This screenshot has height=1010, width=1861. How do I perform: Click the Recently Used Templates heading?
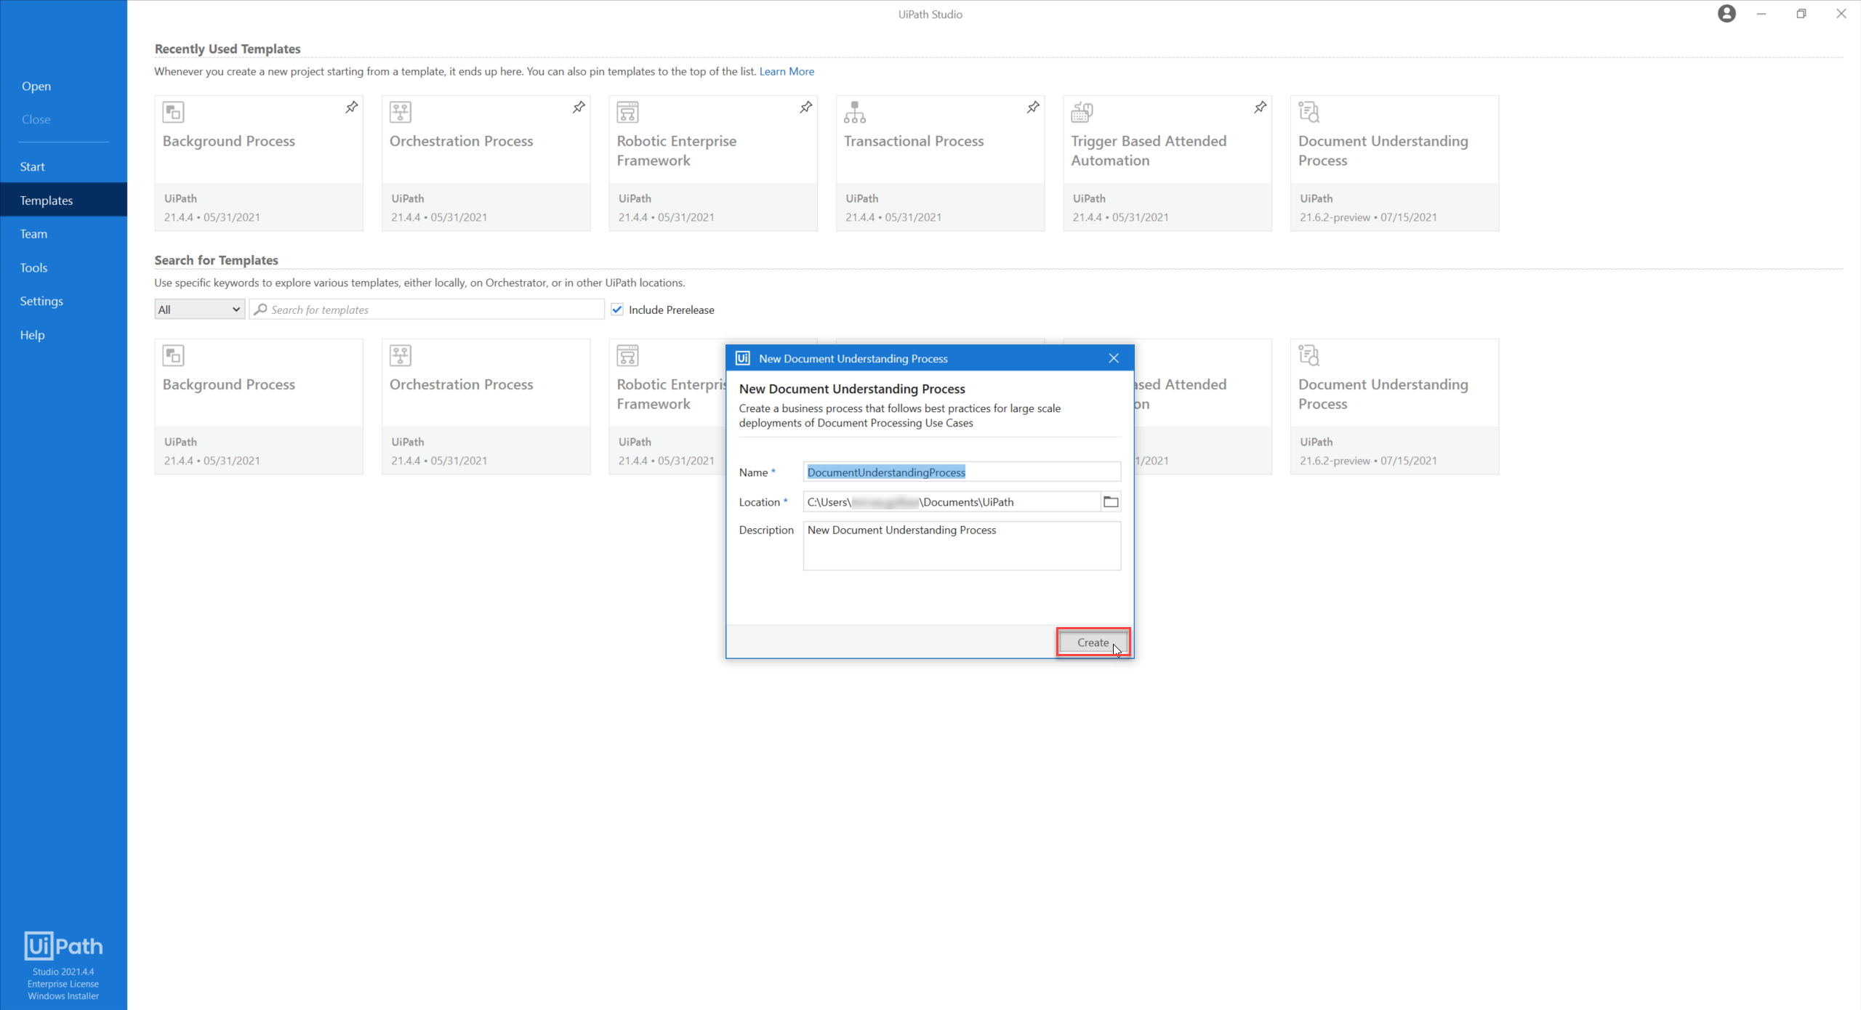tap(228, 49)
